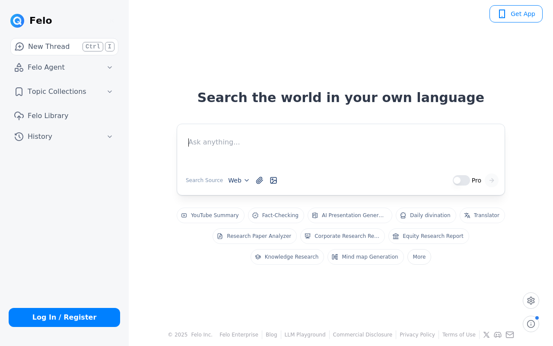The height and width of the screenshot is (346, 553).
Task: Select the Translator chip
Action: coord(482,215)
